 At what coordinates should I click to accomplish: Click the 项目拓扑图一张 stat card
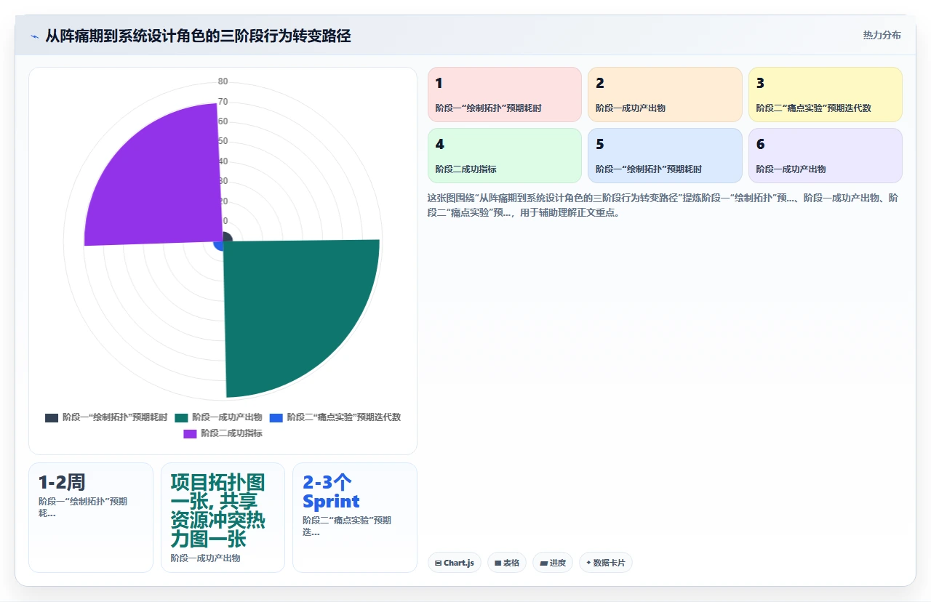[223, 518]
